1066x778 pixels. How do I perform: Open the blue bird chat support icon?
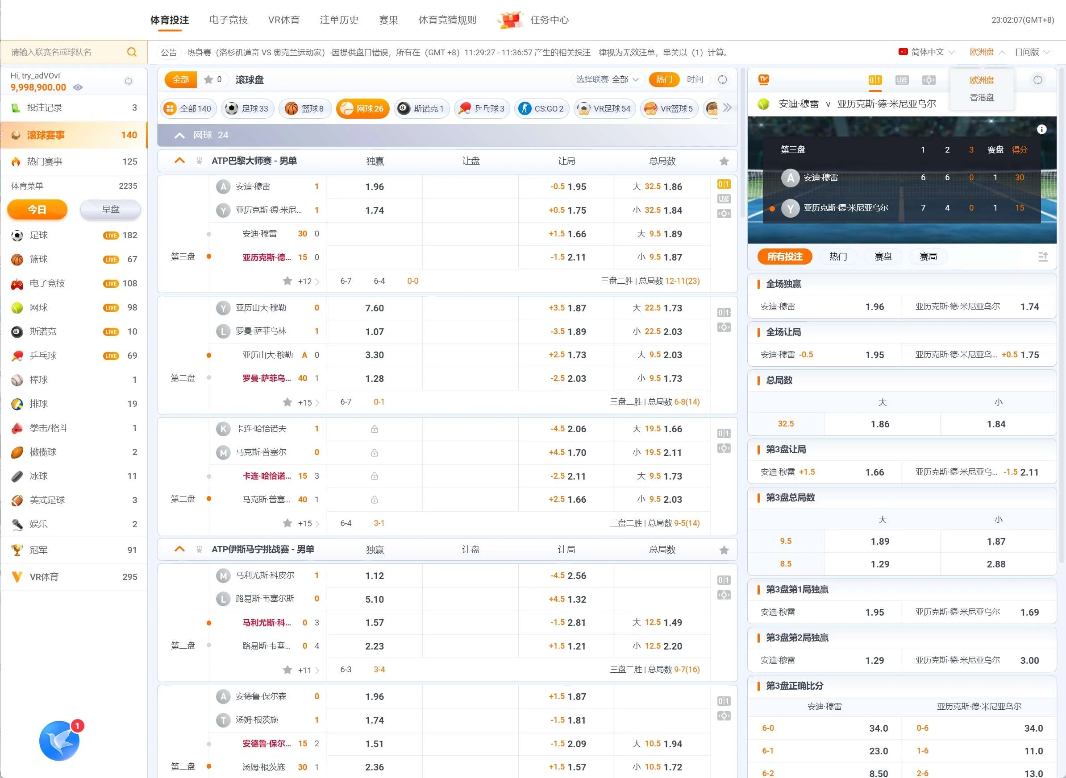coord(59,741)
